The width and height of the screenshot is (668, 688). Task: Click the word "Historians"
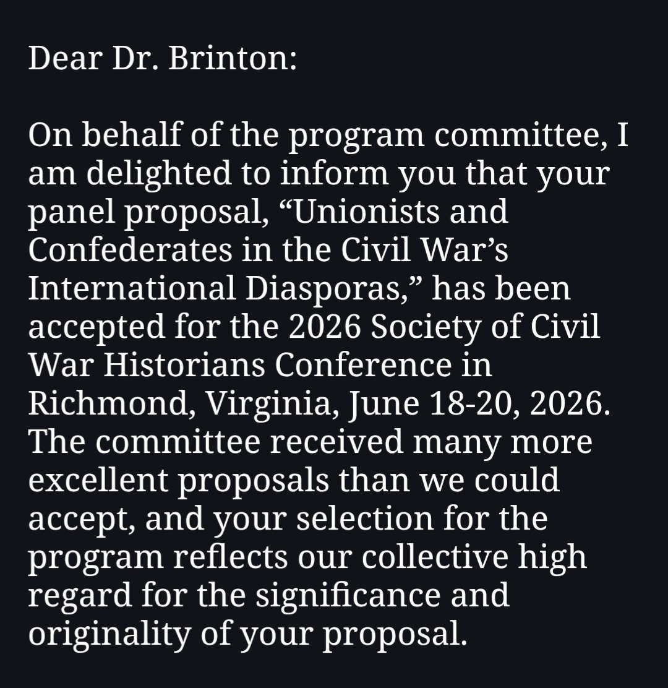(184, 365)
